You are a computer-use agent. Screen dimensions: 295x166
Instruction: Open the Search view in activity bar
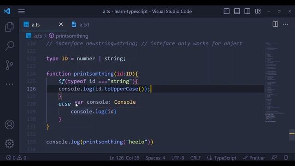click(x=9, y=46)
